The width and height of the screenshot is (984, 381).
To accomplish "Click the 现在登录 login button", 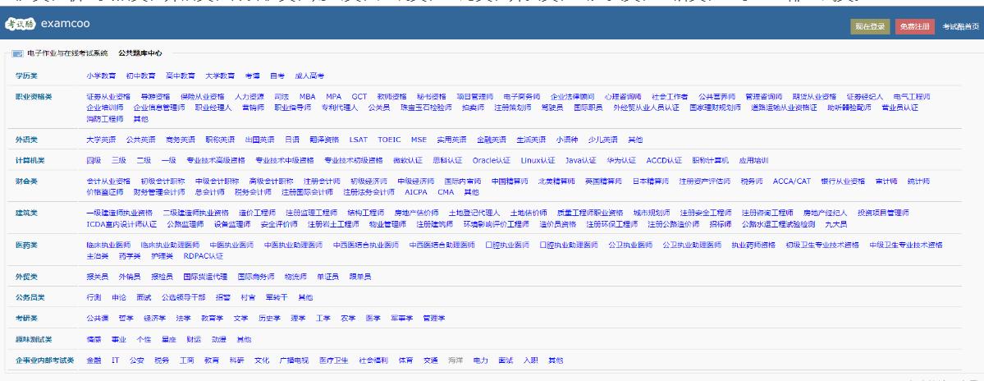I will 871,26.
